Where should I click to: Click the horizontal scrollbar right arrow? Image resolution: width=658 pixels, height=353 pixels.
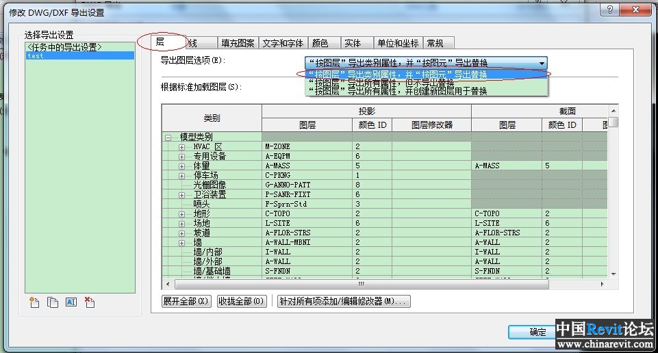602,284
